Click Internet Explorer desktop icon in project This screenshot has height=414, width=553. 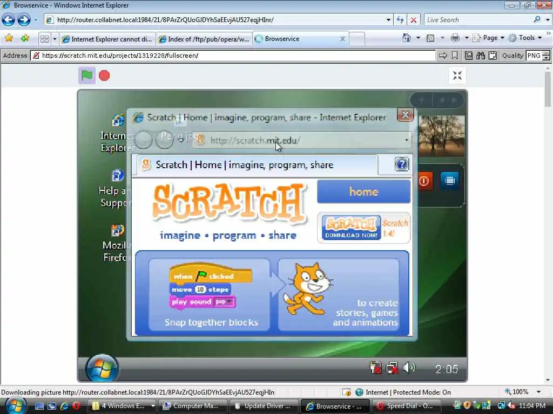[117, 133]
